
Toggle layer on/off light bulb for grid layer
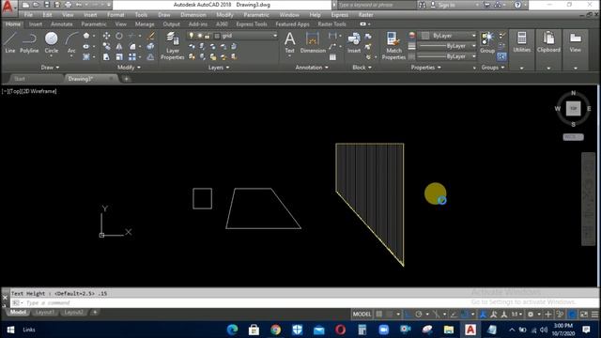coord(191,36)
